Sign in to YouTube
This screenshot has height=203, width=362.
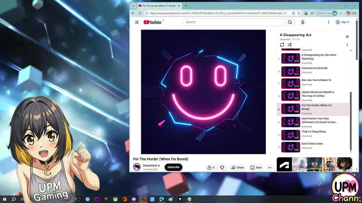coord(342,22)
